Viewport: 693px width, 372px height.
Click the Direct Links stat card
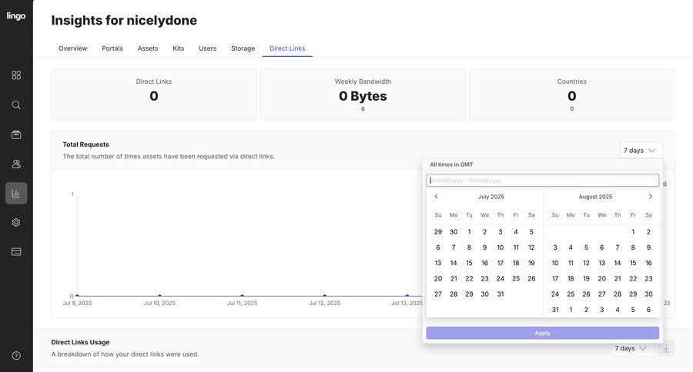[x=154, y=94]
